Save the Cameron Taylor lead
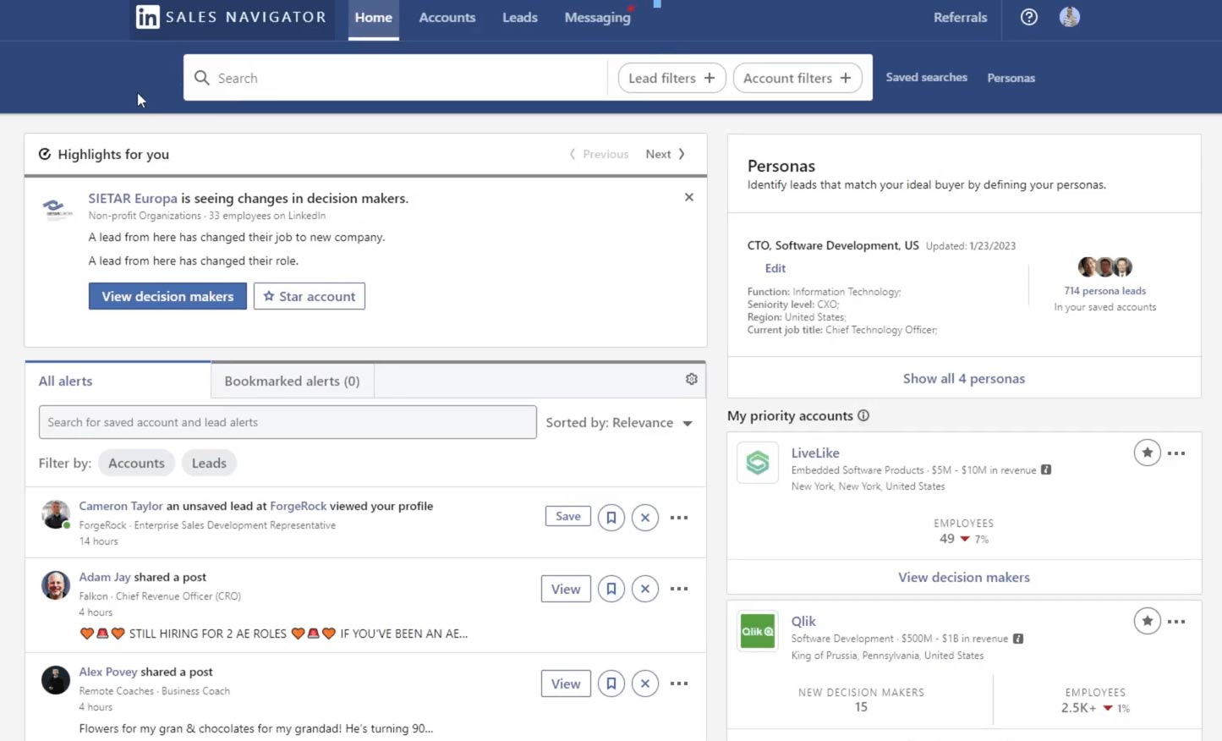Image resolution: width=1222 pixels, height=741 pixels. (x=568, y=516)
